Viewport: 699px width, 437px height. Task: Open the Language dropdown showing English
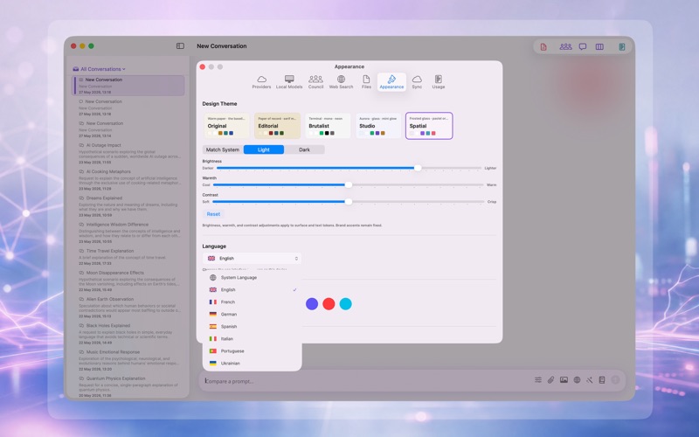[252, 258]
